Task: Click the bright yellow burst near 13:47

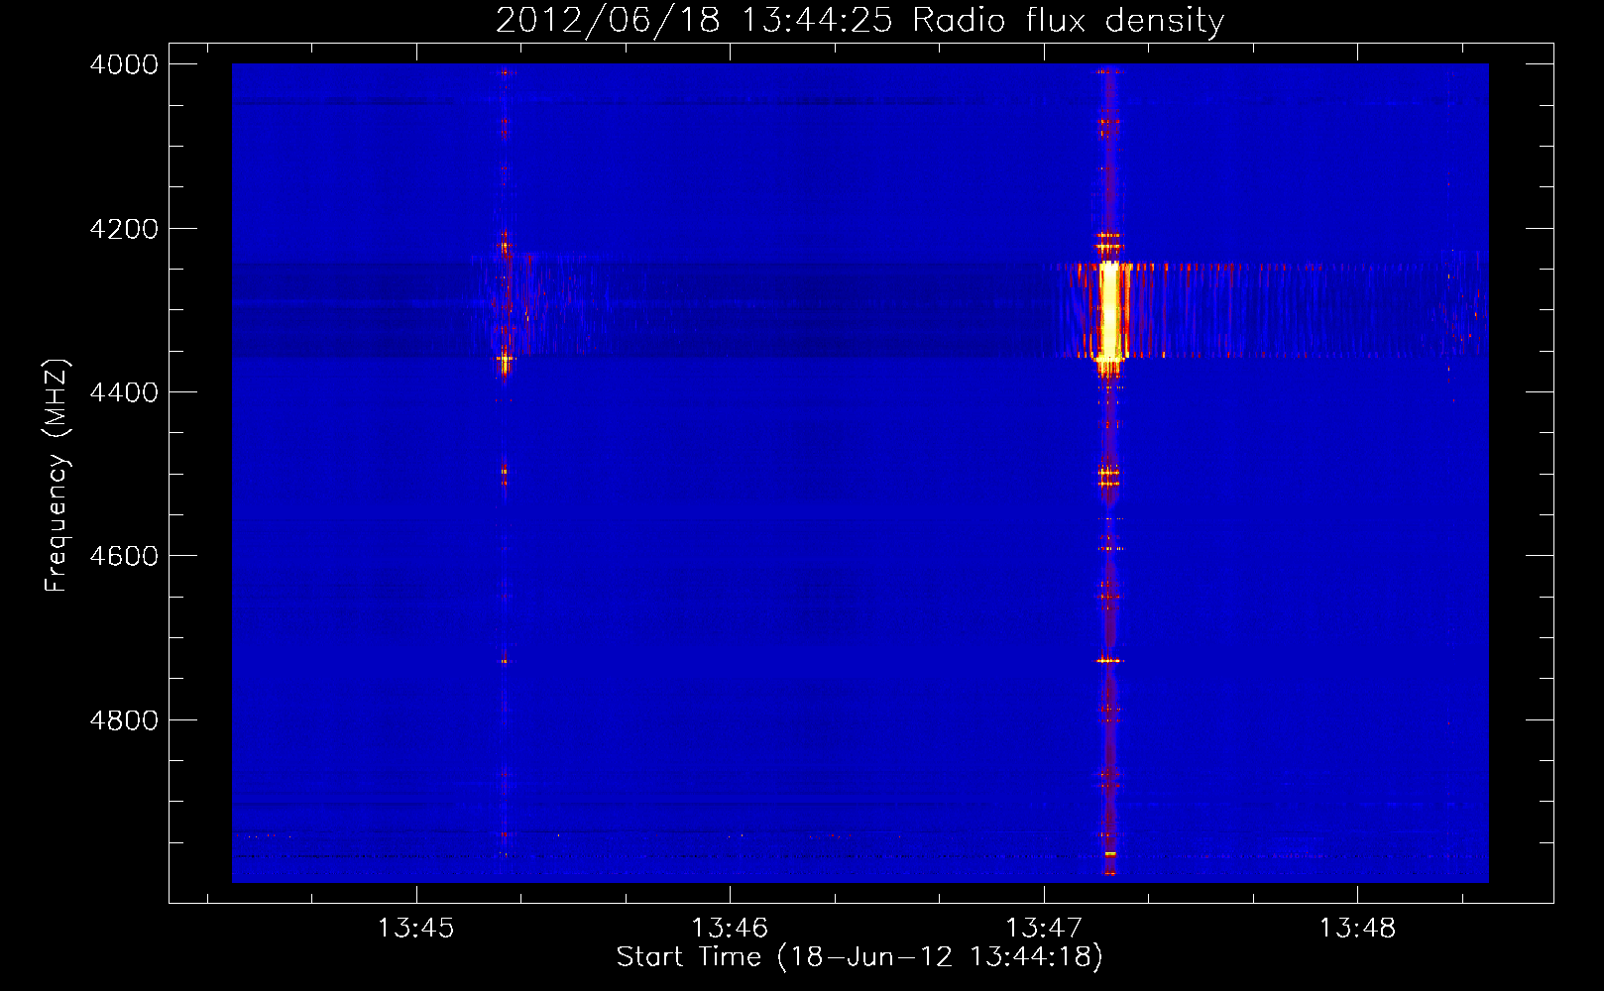Action: coord(1110,312)
